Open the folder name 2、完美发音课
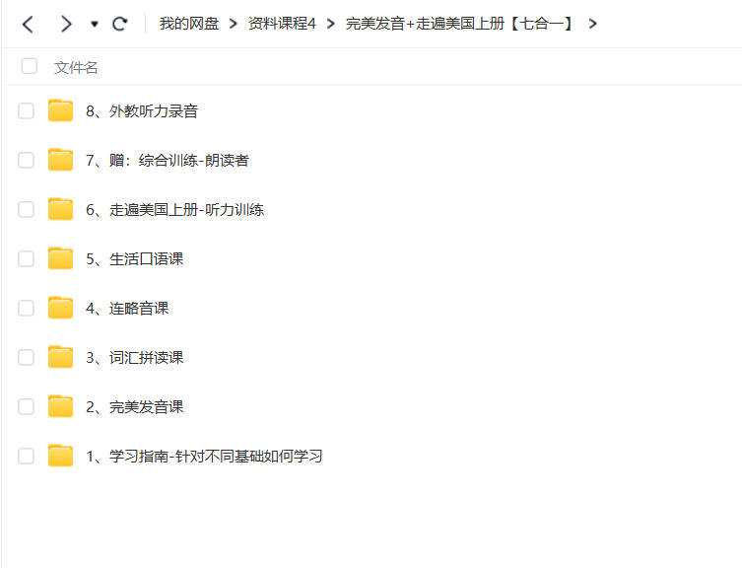 tap(134, 406)
